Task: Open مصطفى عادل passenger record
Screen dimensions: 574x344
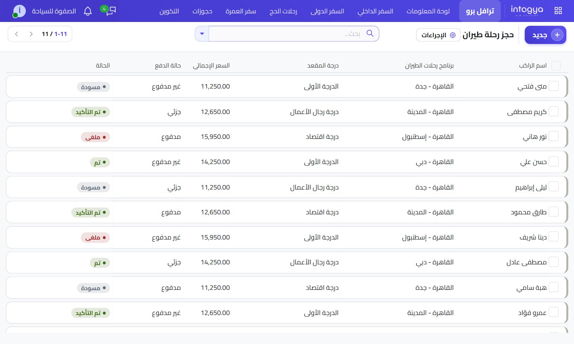Action: pos(526,262)
